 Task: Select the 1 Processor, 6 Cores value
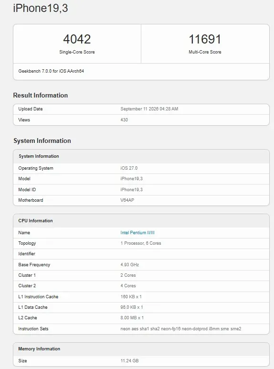141,243
